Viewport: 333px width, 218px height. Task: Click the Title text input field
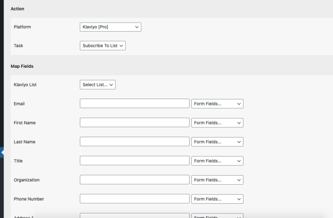135,161
